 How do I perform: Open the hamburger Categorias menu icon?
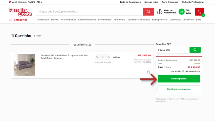pos(10,20)
